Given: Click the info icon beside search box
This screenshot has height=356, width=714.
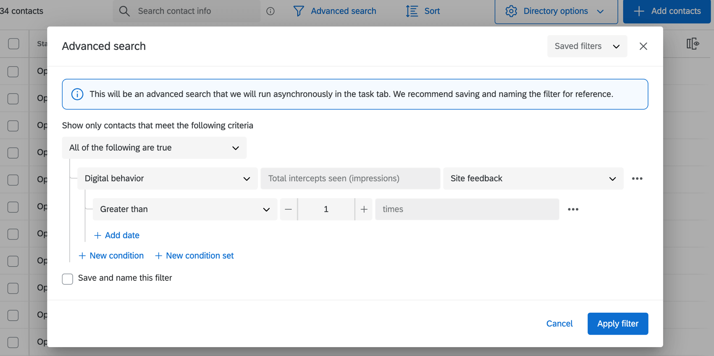Looking at the screenshot, I should pyautogui.click(x=270, y=11).
